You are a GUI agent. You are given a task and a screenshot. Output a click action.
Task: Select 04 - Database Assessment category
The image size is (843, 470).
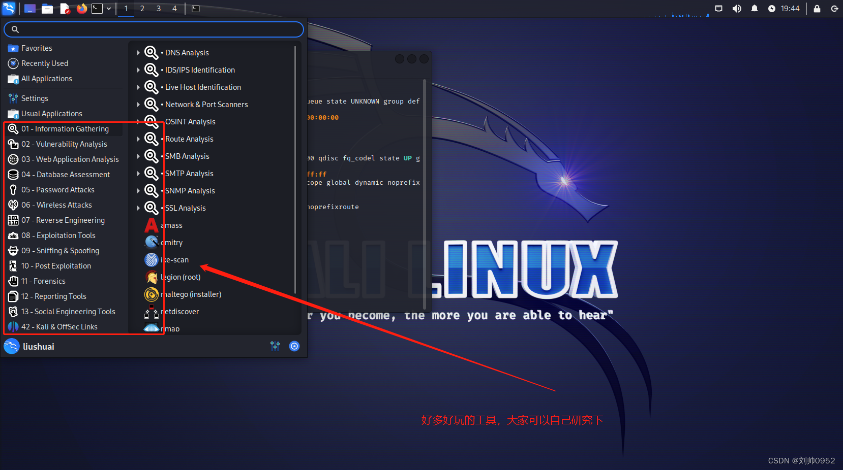pyautogui.click(x=64, y=175)
